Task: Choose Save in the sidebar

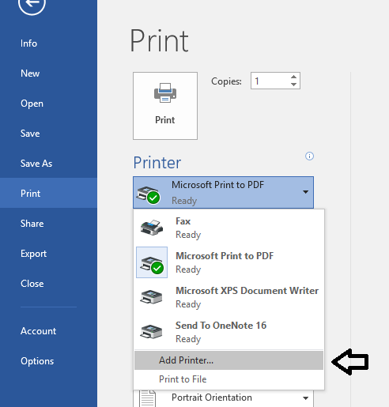Action: coord(30,134)
